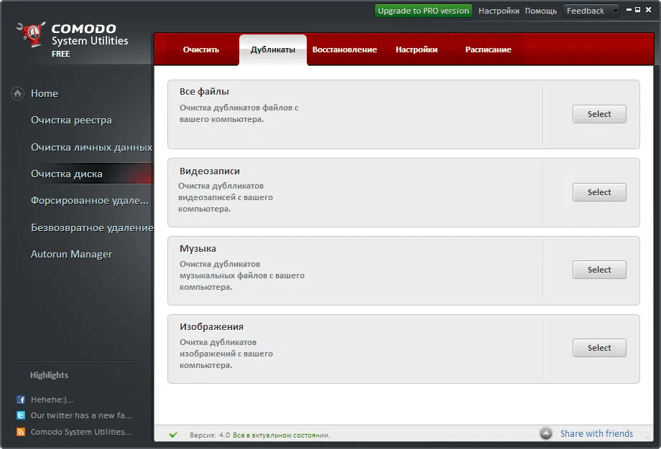Click the Home icon in sidebar
This screenshot has height=449, width=661.
[17, 93]
